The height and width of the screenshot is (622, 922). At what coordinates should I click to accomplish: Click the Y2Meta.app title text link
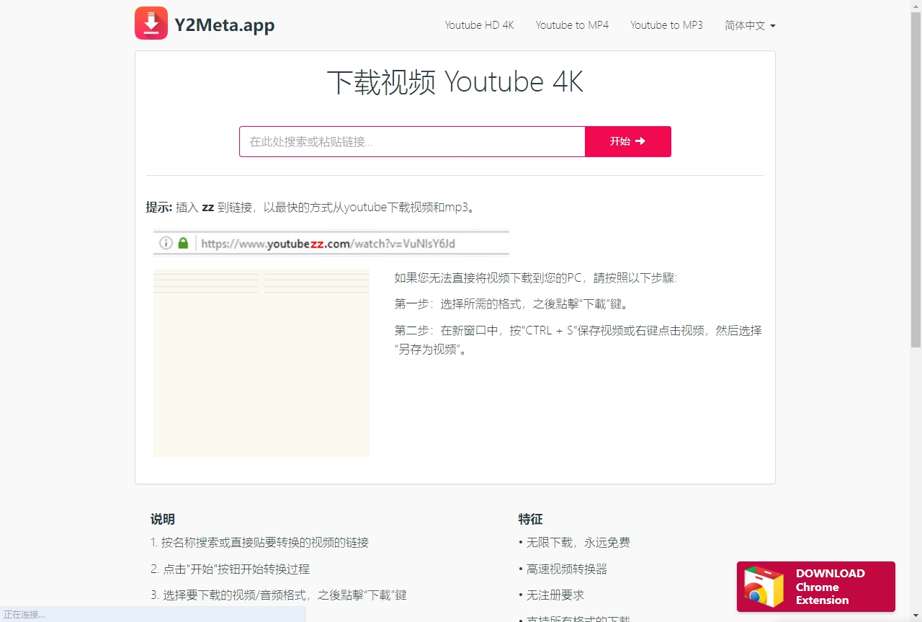[225, 25]
